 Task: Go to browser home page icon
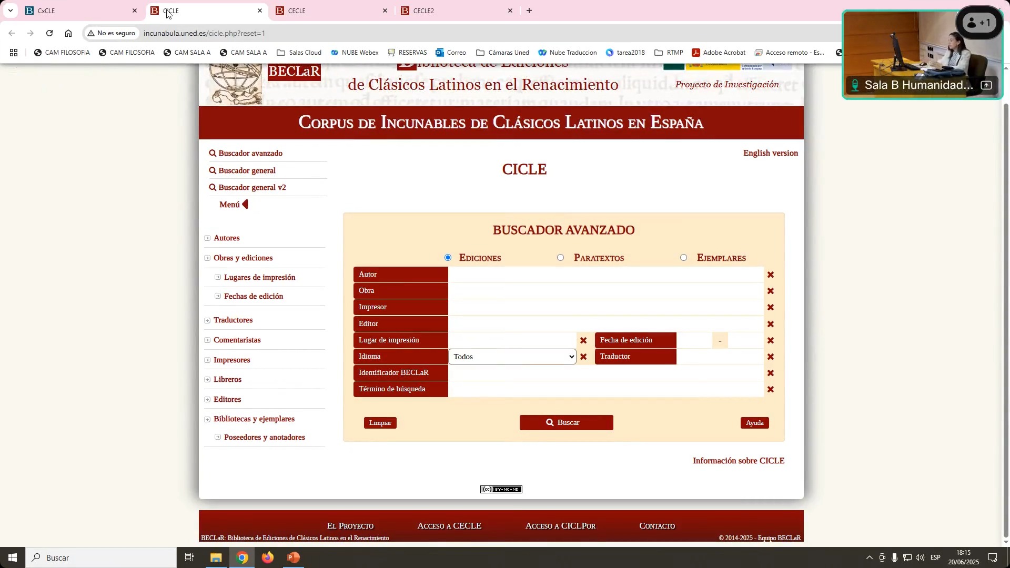[x=68, y=33]
